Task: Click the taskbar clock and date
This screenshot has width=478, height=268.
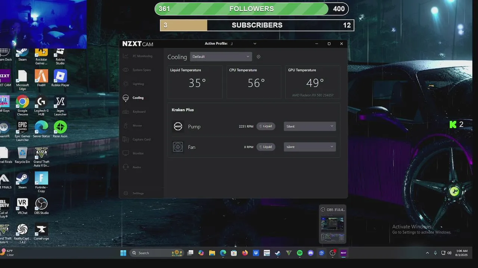Action: 462,253
